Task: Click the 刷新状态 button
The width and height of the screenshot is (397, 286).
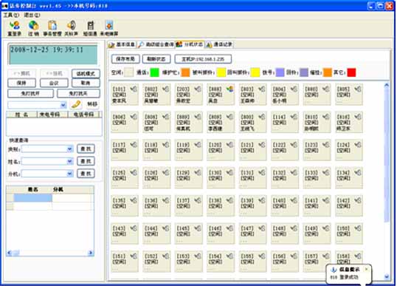Action: pyautogui.click(x=156, y=59)
